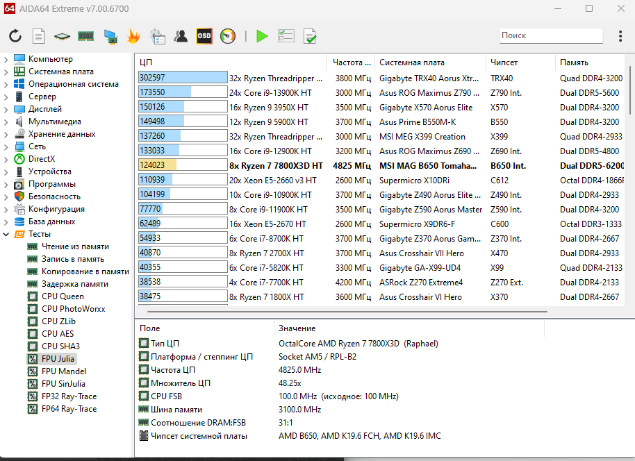Expand the Системная плата tree node

click(x=6, y=72)
